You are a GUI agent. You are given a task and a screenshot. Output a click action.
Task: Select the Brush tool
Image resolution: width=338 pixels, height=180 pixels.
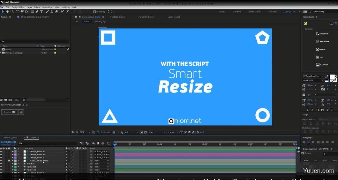[x=48, y=11]
